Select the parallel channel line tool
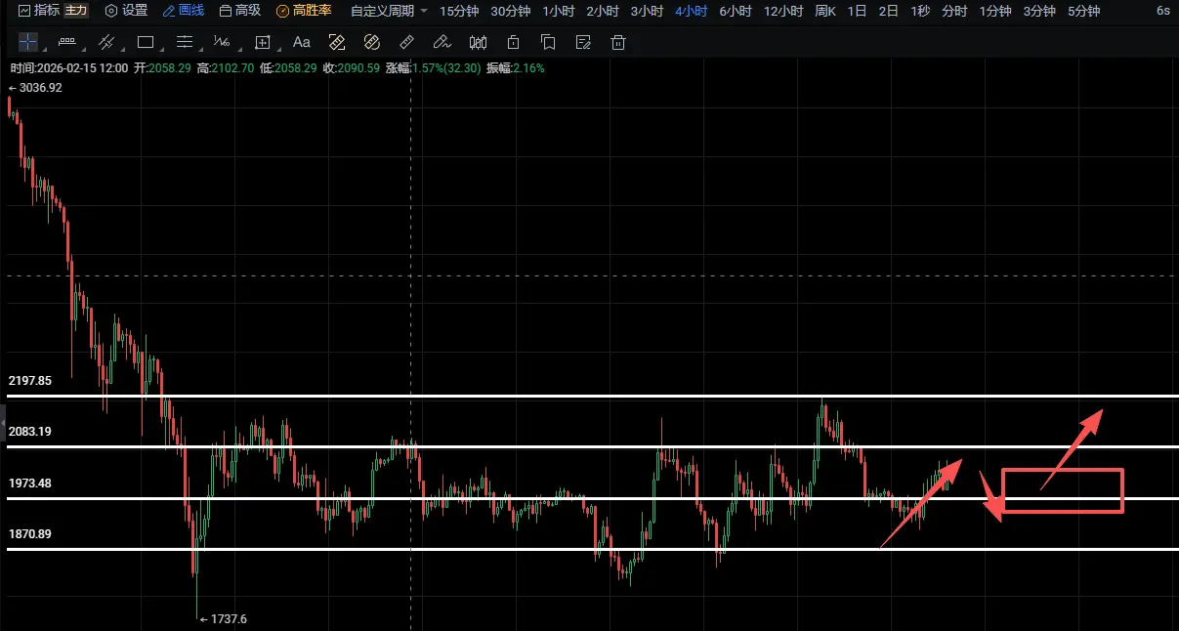Screen dimensions: 1179x631 point(106,42)
